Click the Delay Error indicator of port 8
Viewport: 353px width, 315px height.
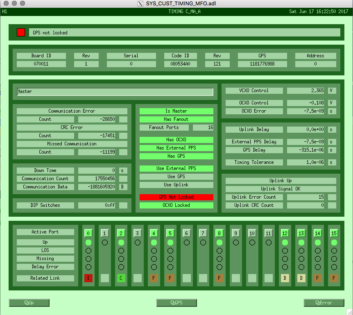219,267
